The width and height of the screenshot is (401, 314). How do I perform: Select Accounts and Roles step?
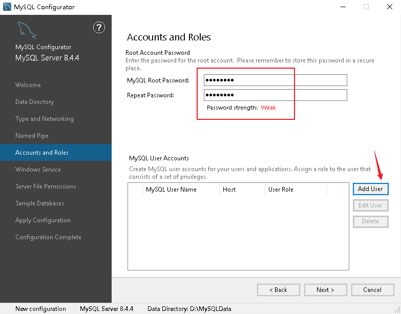pyautogui.click(x=42, y=153)
